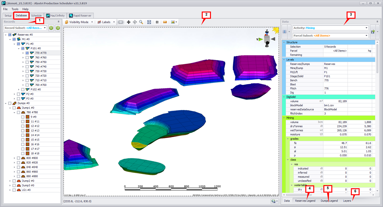383x207 pixels.
Task: Check the P102 #0 checkbox
Action: pyautogui.click(x=23, y=90)
